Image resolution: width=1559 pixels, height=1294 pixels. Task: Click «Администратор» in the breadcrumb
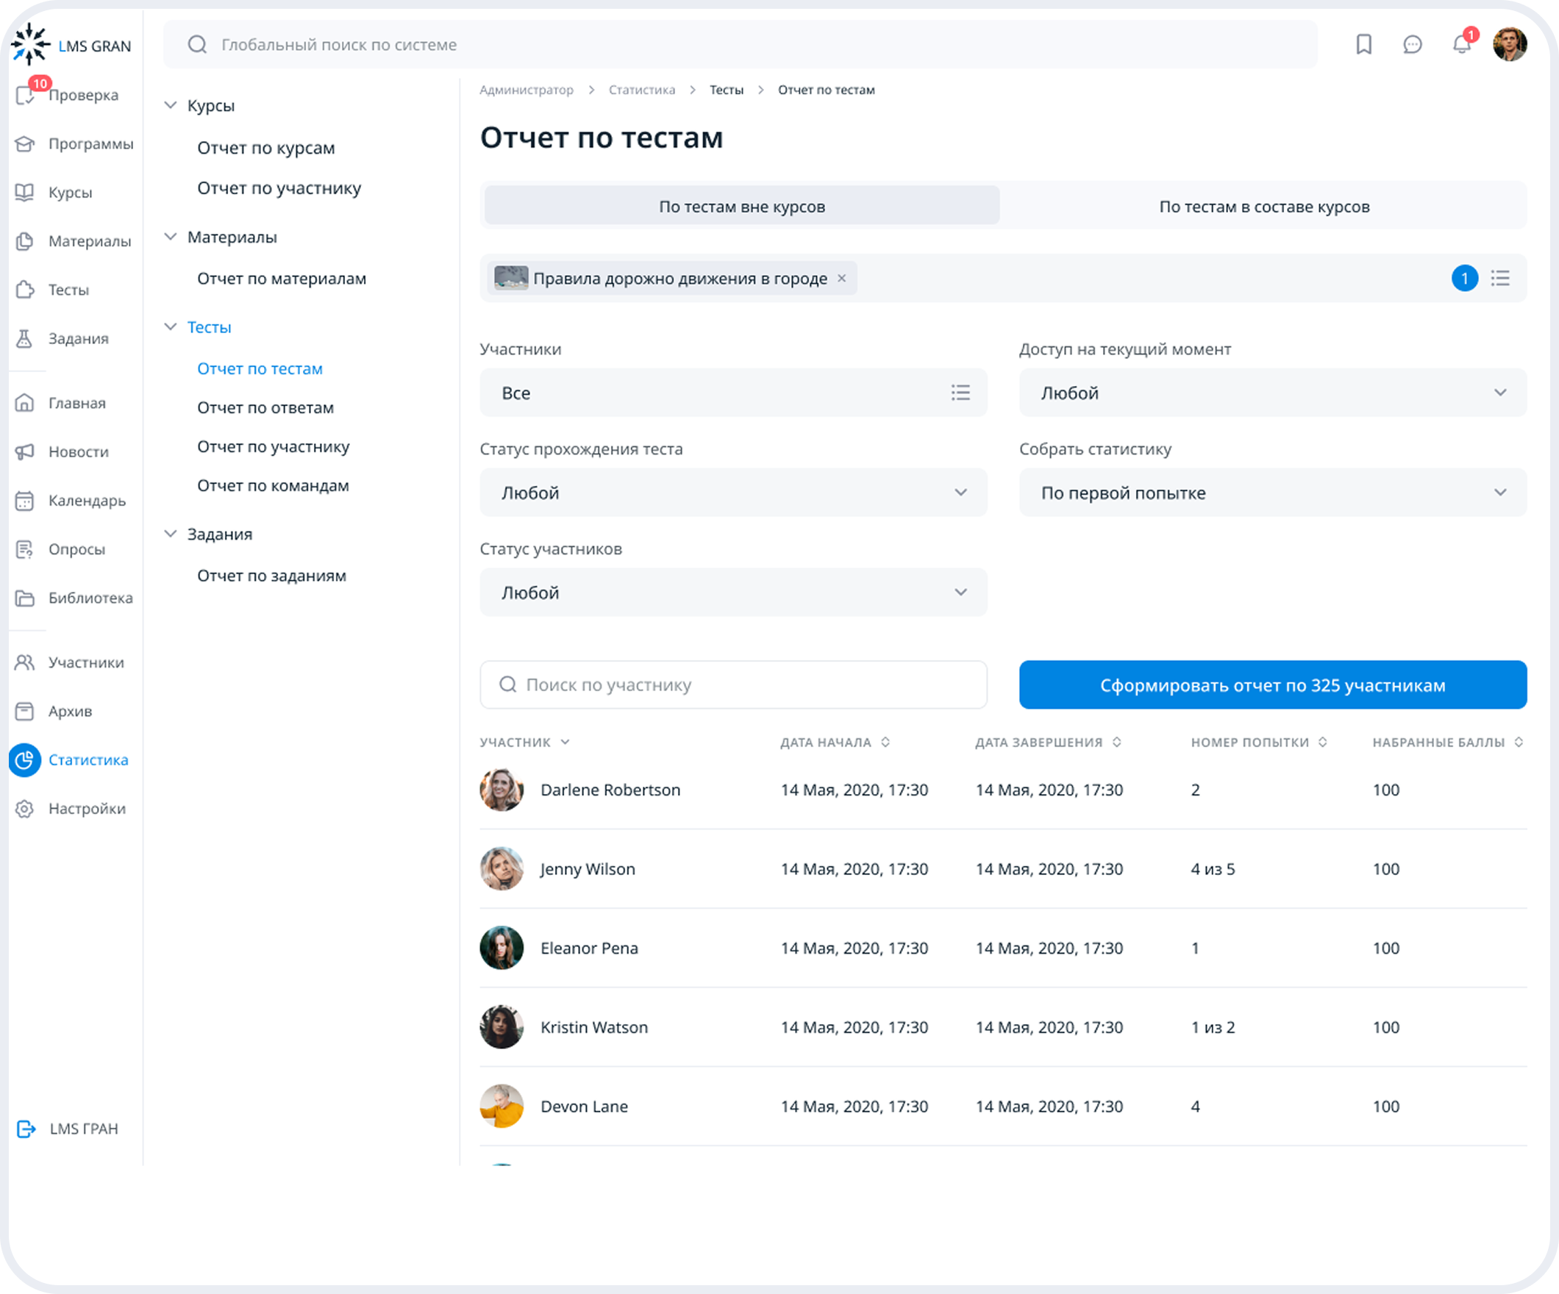[527, 89]
